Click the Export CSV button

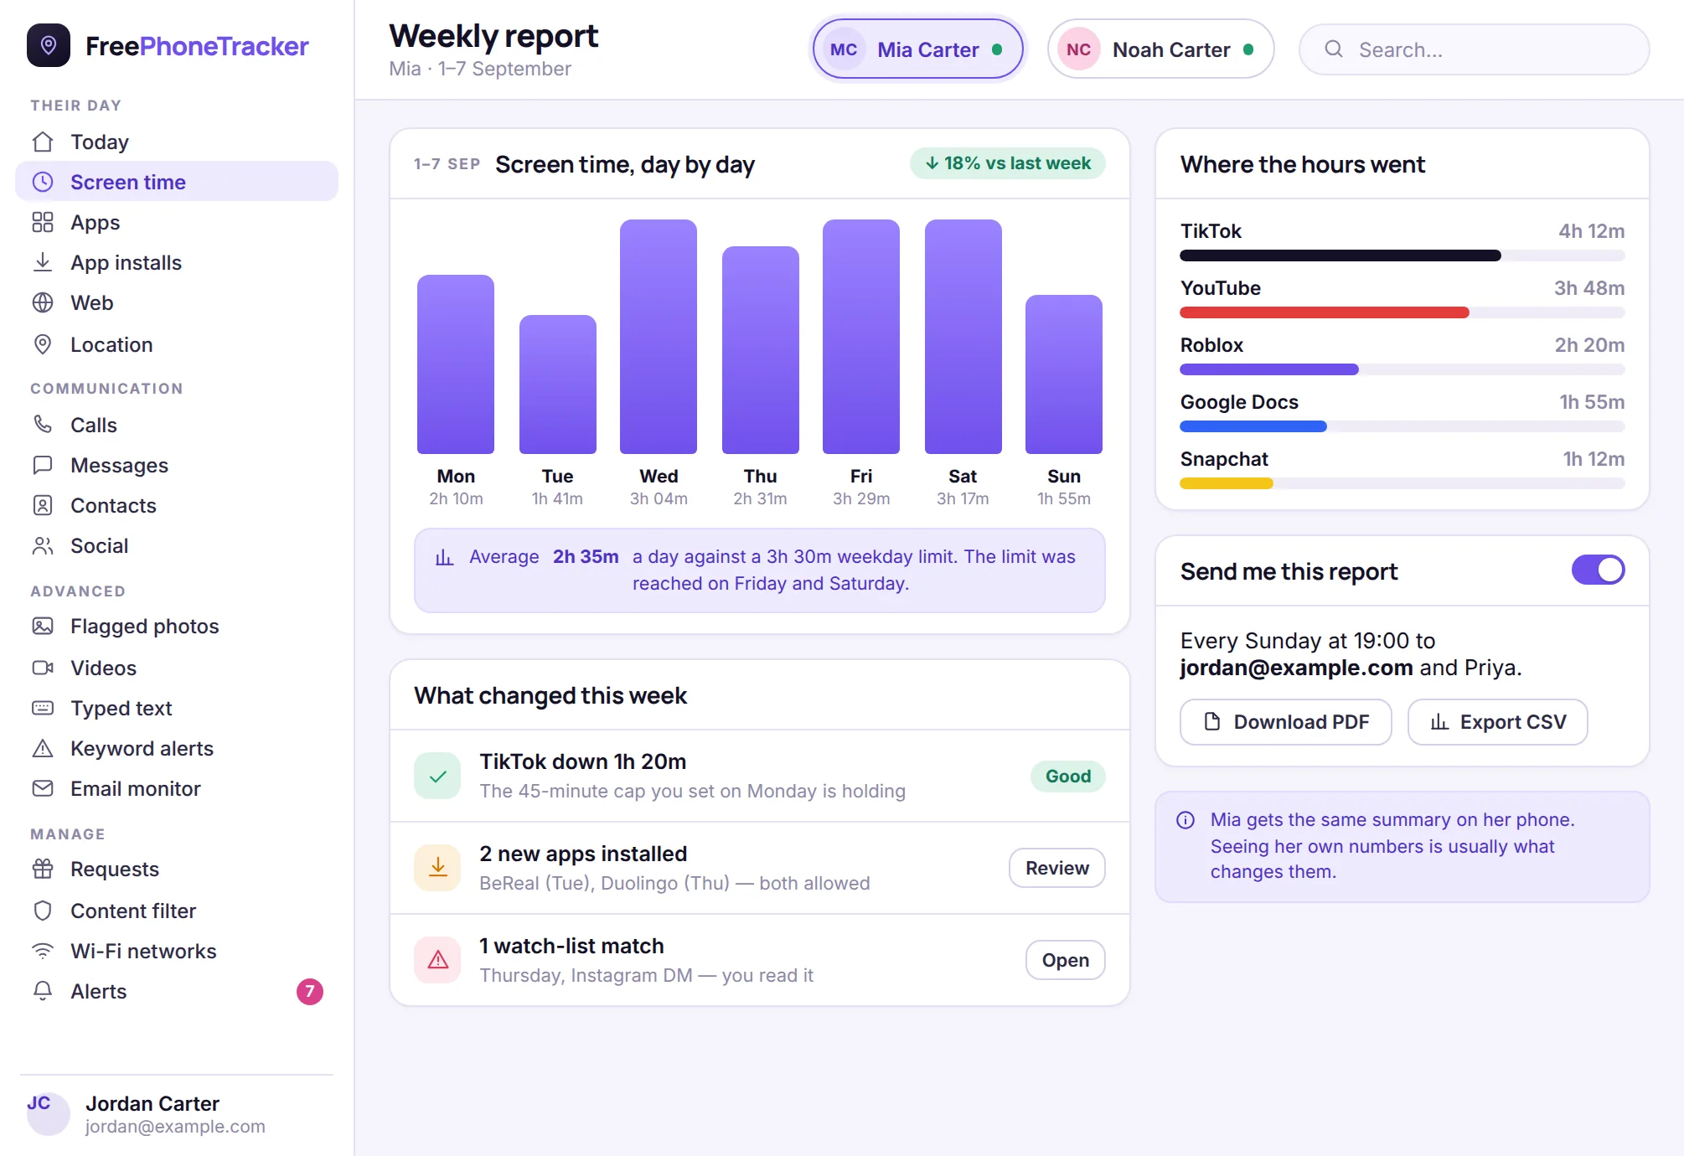pyautogui.click(x=1498, y=722)
